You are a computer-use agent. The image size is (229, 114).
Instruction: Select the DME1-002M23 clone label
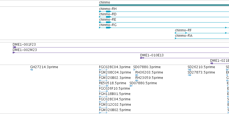[25, 50]
